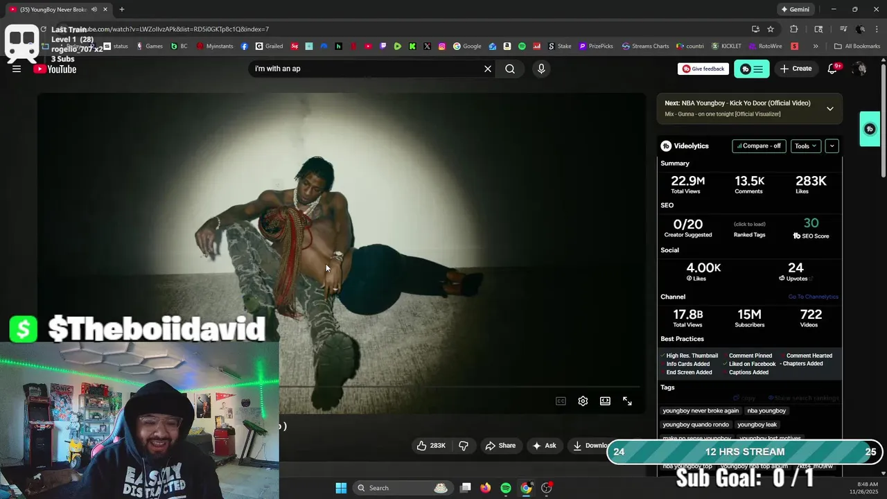Switch the player to theater mode
Screen dimensions: 887x499
[605, 401]
